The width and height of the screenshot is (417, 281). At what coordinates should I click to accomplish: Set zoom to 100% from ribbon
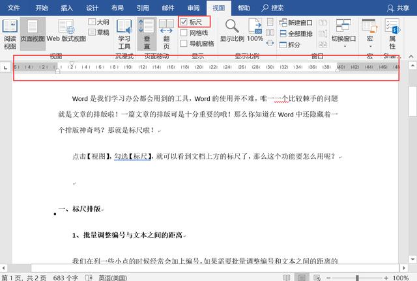(255, 31)
